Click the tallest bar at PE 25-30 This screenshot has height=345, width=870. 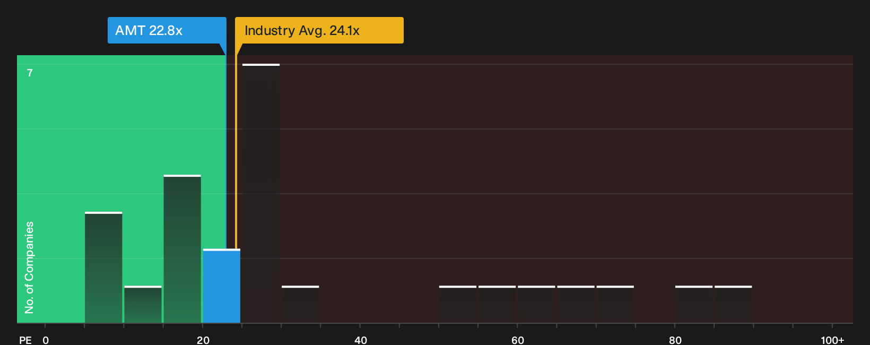[x=261, y=194]
